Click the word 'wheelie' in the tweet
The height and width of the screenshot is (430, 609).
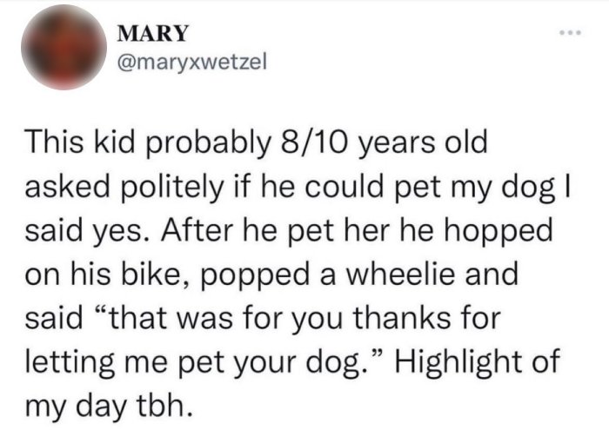point(400,274)
